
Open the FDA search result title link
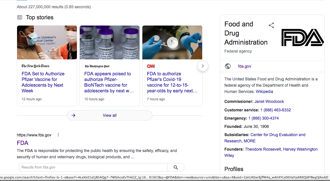click(x=22, y=143)
